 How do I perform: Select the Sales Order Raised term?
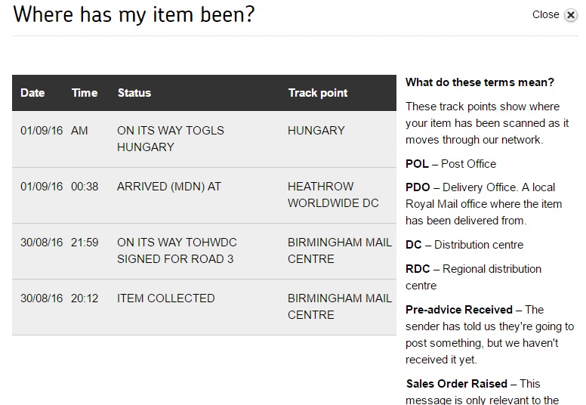pos(457,384)
